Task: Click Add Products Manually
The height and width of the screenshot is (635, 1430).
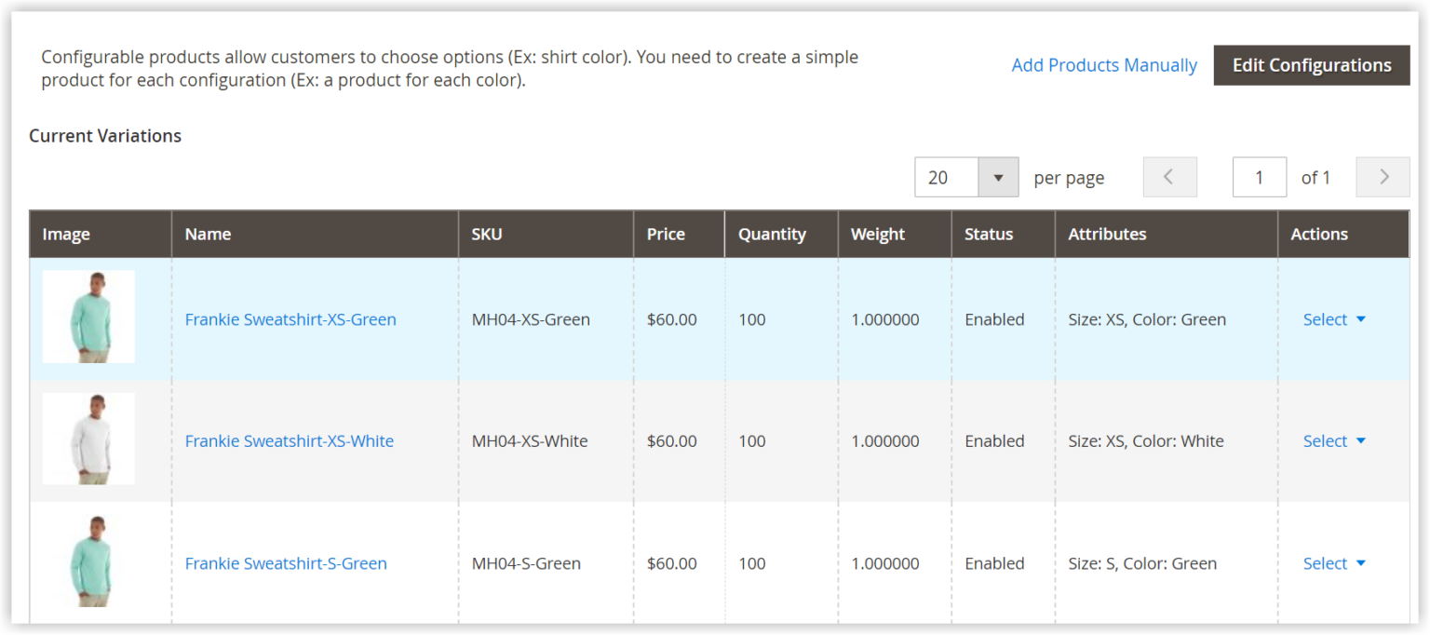Action: click(x=1104, y=64)
